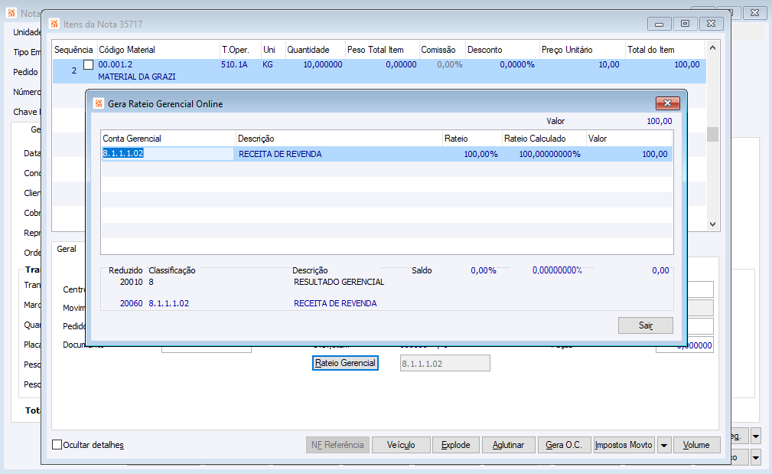772x474 pixels.
Task: Select the Geral tab
Action: (67, 249)
